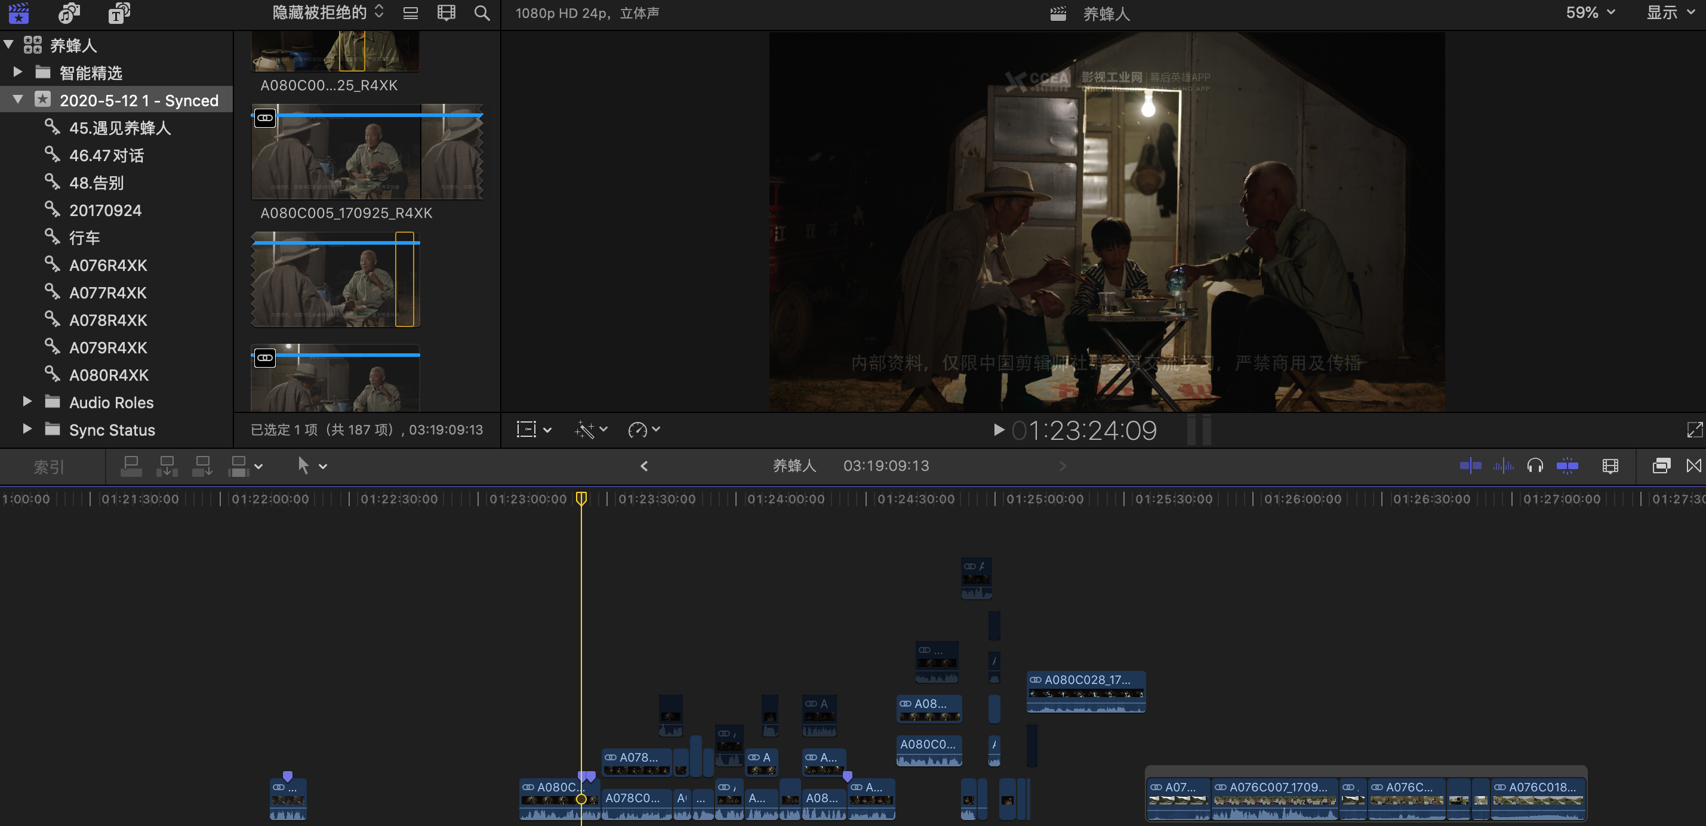Open the titles and generators sidebar
The width and height of the screenshot is (1706, 826).
coord(119,13)
